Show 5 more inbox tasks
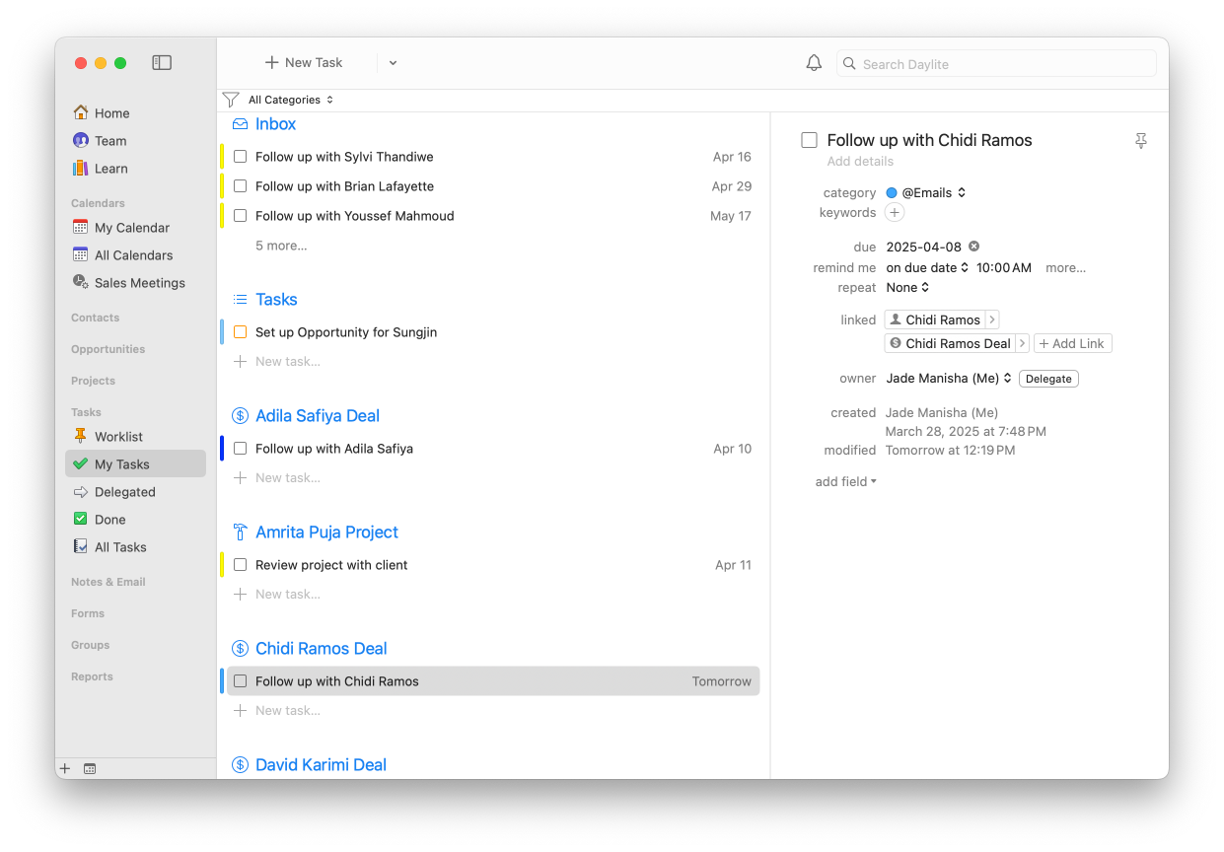The width and height of the screenshot is (1224, 852). point(281,246)
